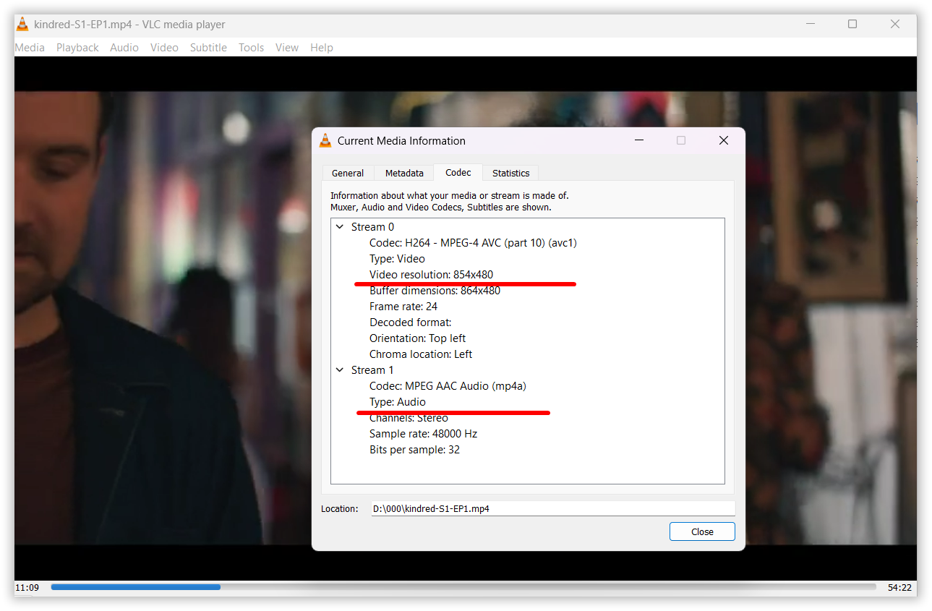Open the Tools menu
932x611 pixels.
251,47
